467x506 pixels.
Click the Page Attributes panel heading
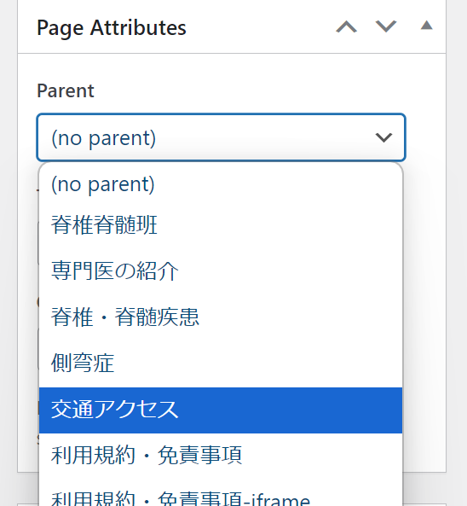(x=112, y=28)
